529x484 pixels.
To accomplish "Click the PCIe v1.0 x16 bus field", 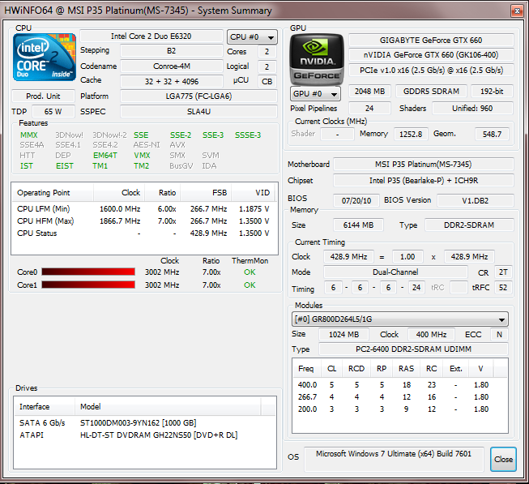I will [x=431, y=71].
